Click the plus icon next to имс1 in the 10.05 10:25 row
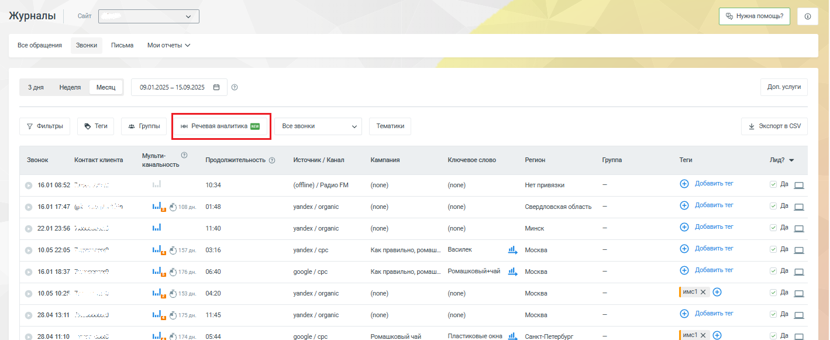The height and width of the screenshot is (340, 830). click(717, 292)
